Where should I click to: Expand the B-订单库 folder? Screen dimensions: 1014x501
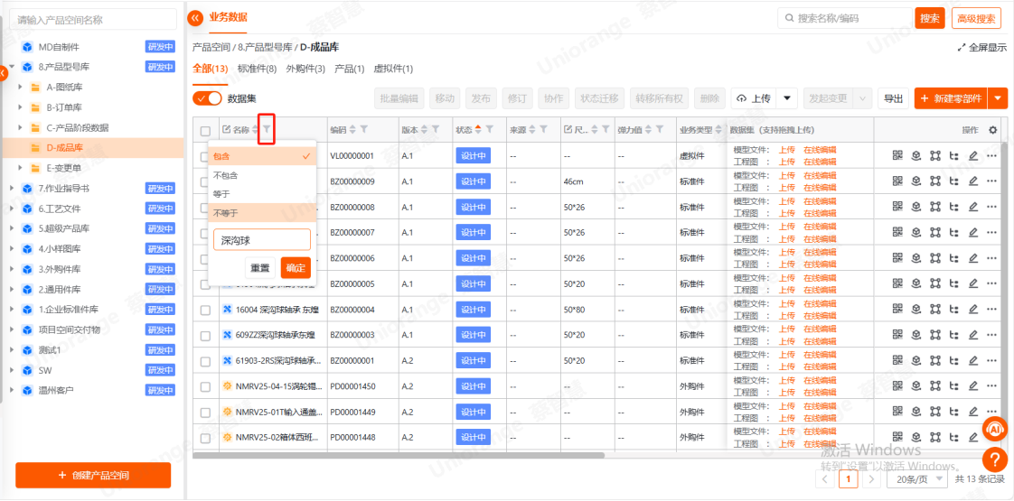click(20, 107)
